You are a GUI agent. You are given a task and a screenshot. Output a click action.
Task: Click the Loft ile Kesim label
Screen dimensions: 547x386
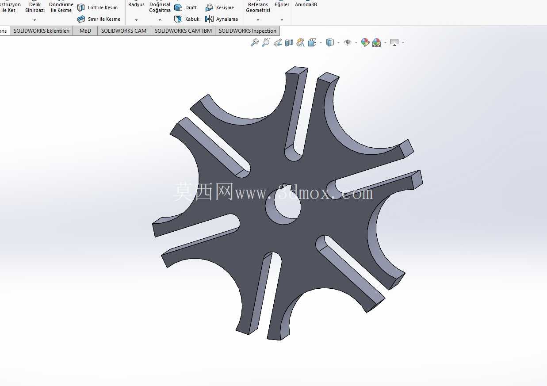(103, 8)
